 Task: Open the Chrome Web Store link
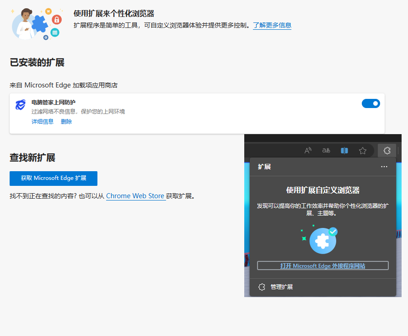(x=135, y=196)
